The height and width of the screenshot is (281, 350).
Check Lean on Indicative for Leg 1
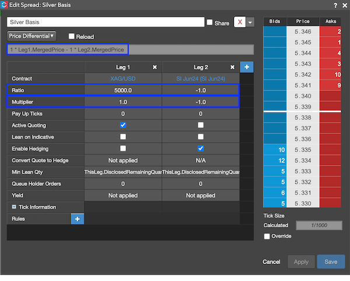pyautogui.click(x=123, y=136)
